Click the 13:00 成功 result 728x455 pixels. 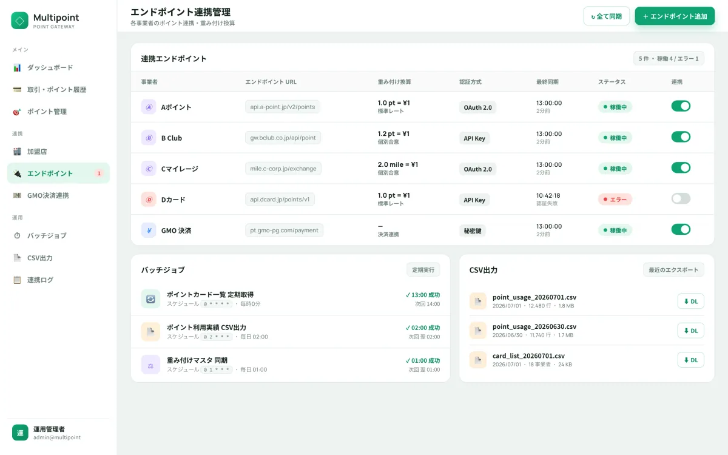click(423, 295)
